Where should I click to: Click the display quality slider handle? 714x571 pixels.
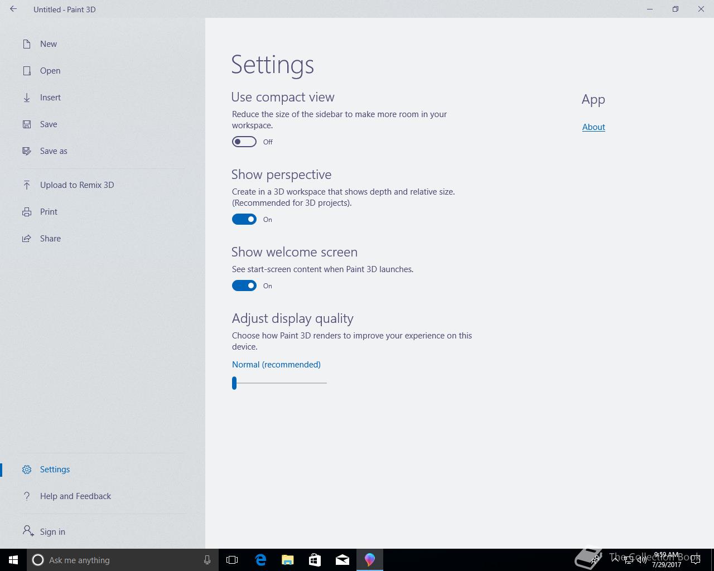point(234,383)
